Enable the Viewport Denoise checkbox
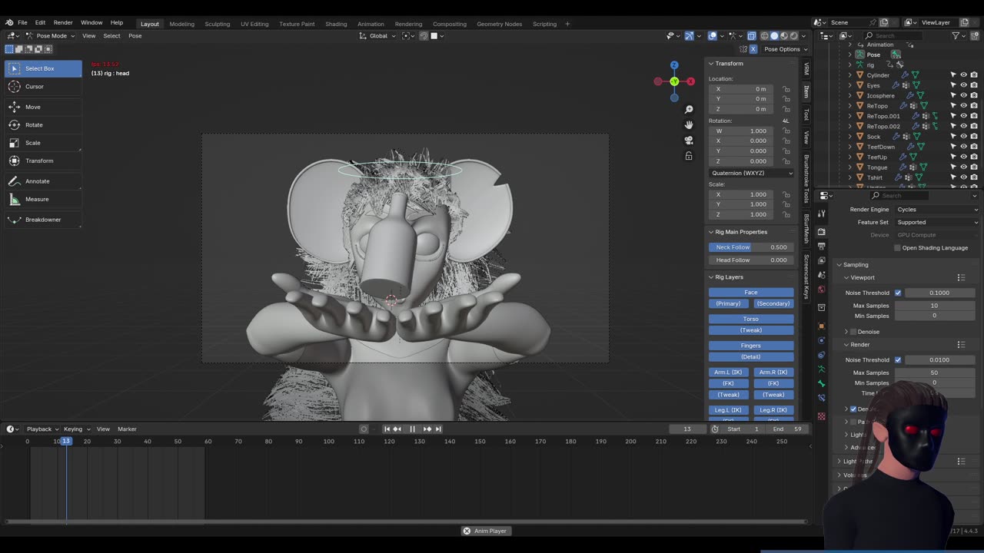 click(x=853, y=332)
